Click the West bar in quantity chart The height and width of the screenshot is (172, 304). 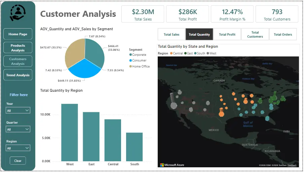point(70,132)
